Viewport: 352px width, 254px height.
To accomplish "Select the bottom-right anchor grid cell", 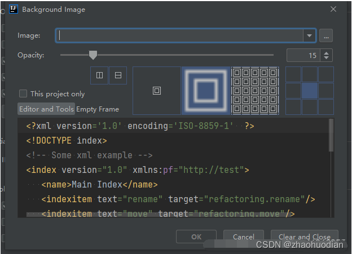I will (x=326, y=107).
